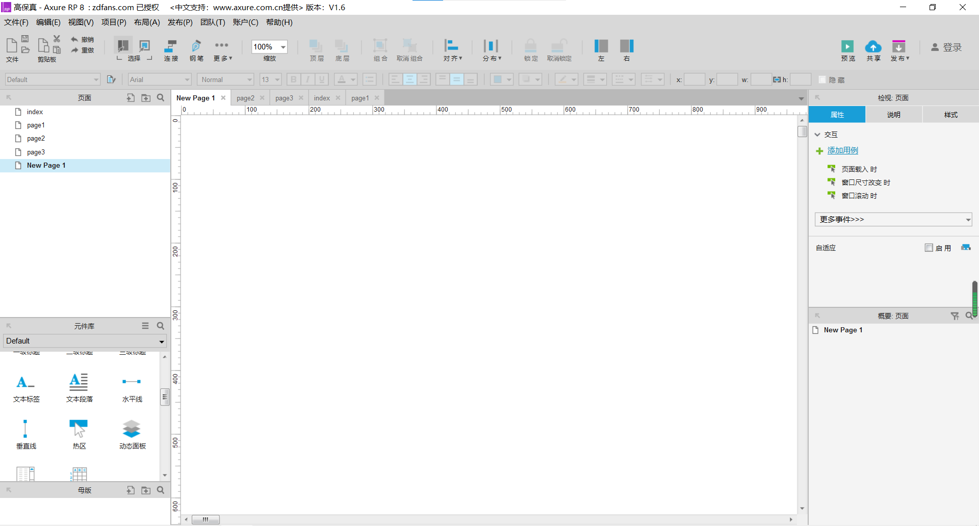Select the Hot Spot (热区) widget

(79, 434)
